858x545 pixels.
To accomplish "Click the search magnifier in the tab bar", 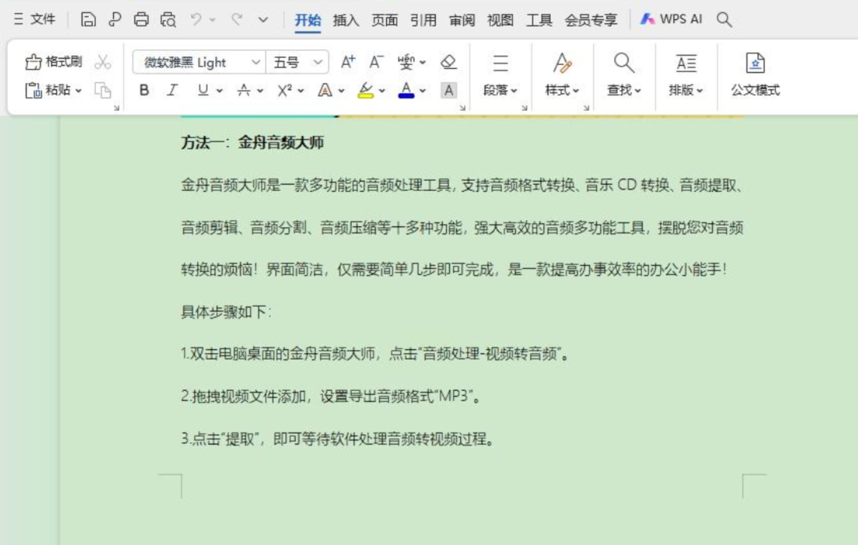I will [x=724, y=20].
